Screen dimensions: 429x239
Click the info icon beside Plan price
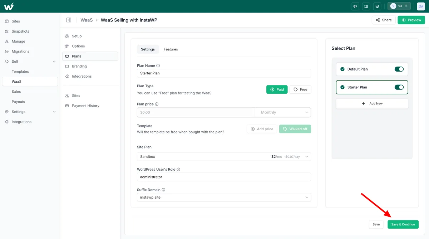coord(157,104)
